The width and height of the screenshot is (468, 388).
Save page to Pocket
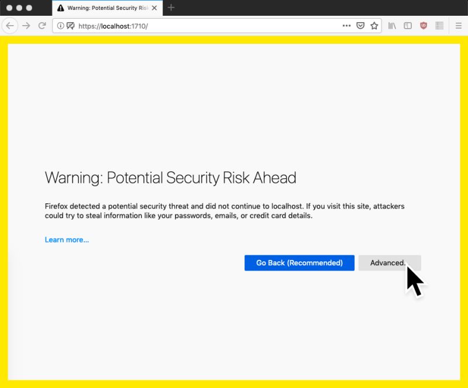point(360,26)
